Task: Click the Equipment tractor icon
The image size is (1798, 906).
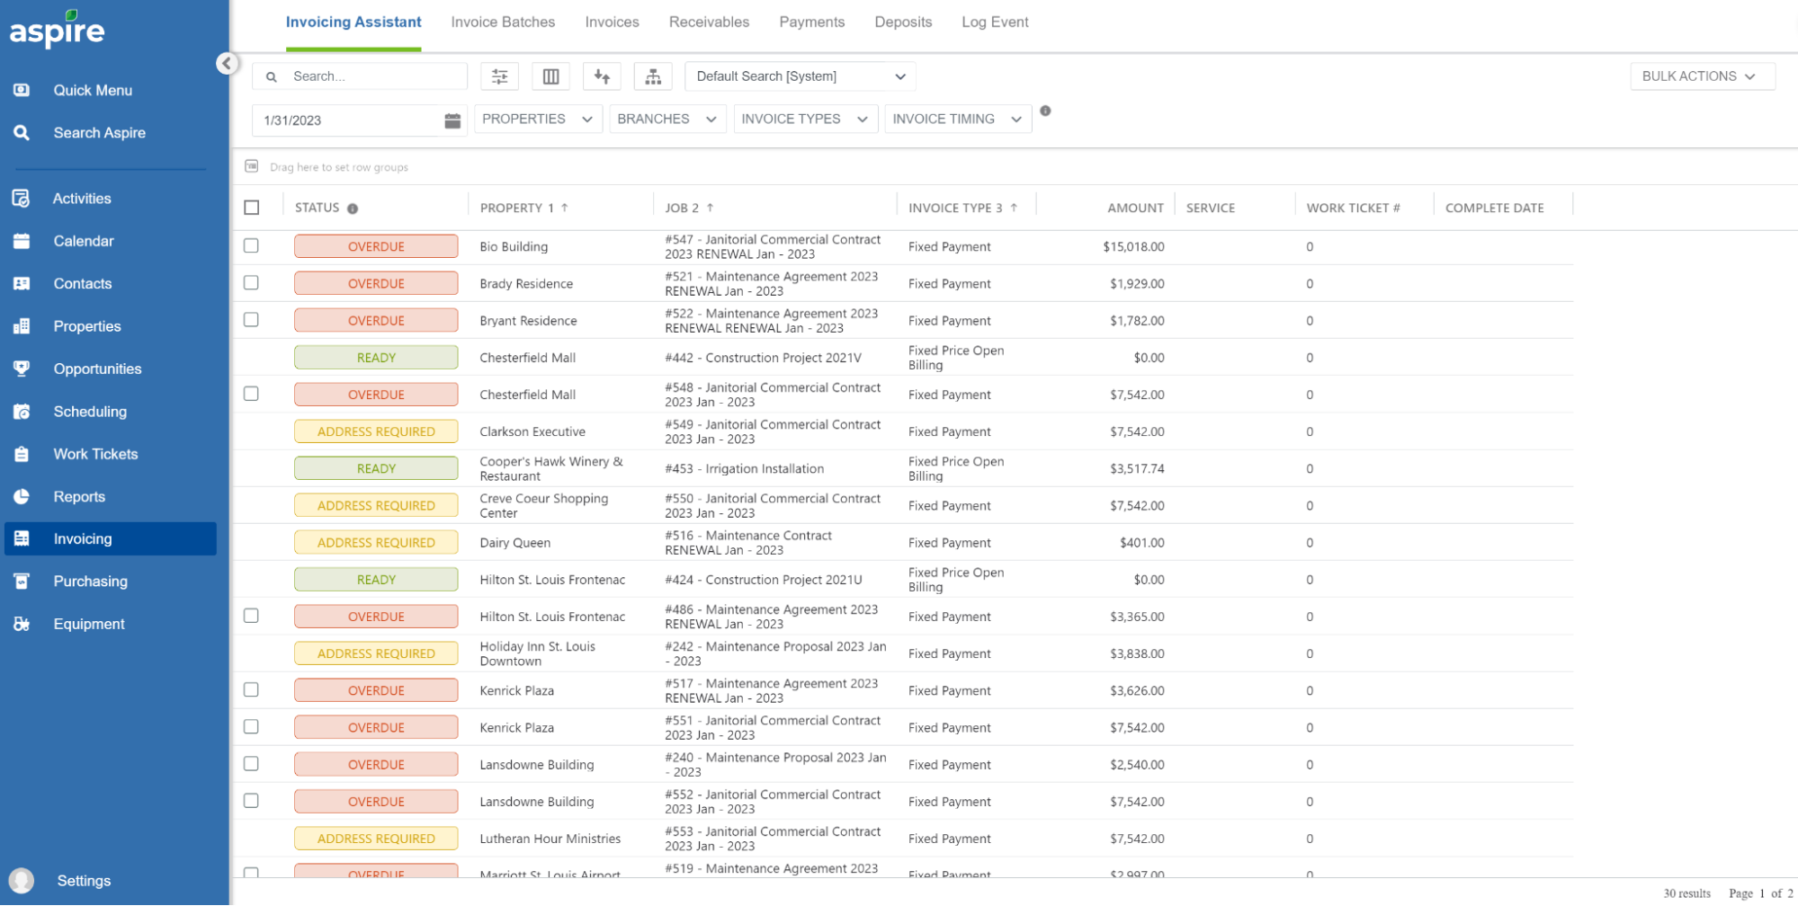Action: point(22,624)
